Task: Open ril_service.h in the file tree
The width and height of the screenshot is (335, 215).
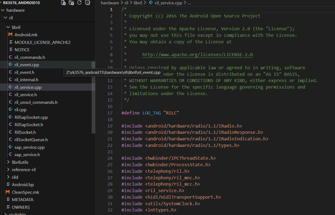Action: pos(26,95)
